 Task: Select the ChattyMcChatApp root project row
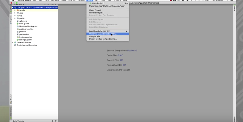click(x=35, y=8)
